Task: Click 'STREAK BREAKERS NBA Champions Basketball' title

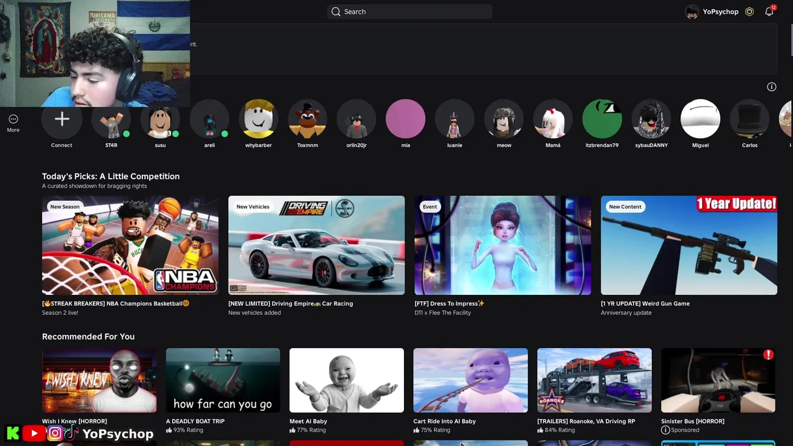Action: coord(116,304)
